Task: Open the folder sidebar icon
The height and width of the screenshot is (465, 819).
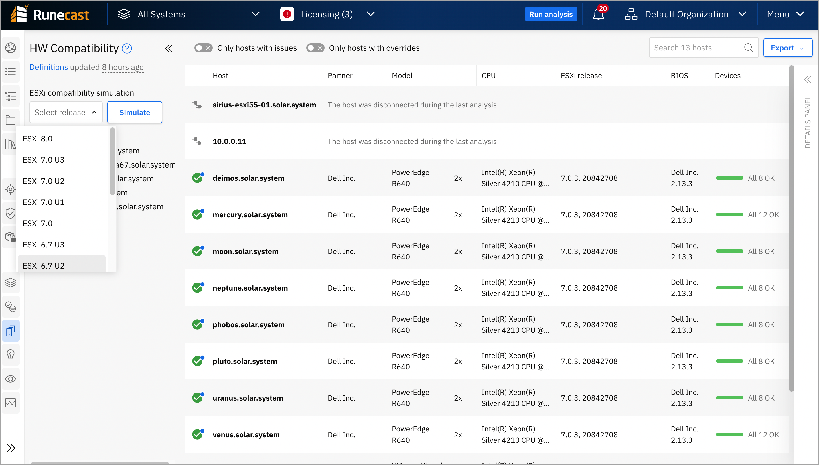Action: coord(11,120)
